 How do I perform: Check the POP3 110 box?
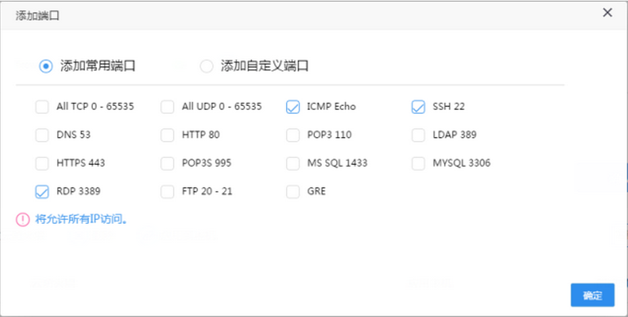(x=293, y=135)
